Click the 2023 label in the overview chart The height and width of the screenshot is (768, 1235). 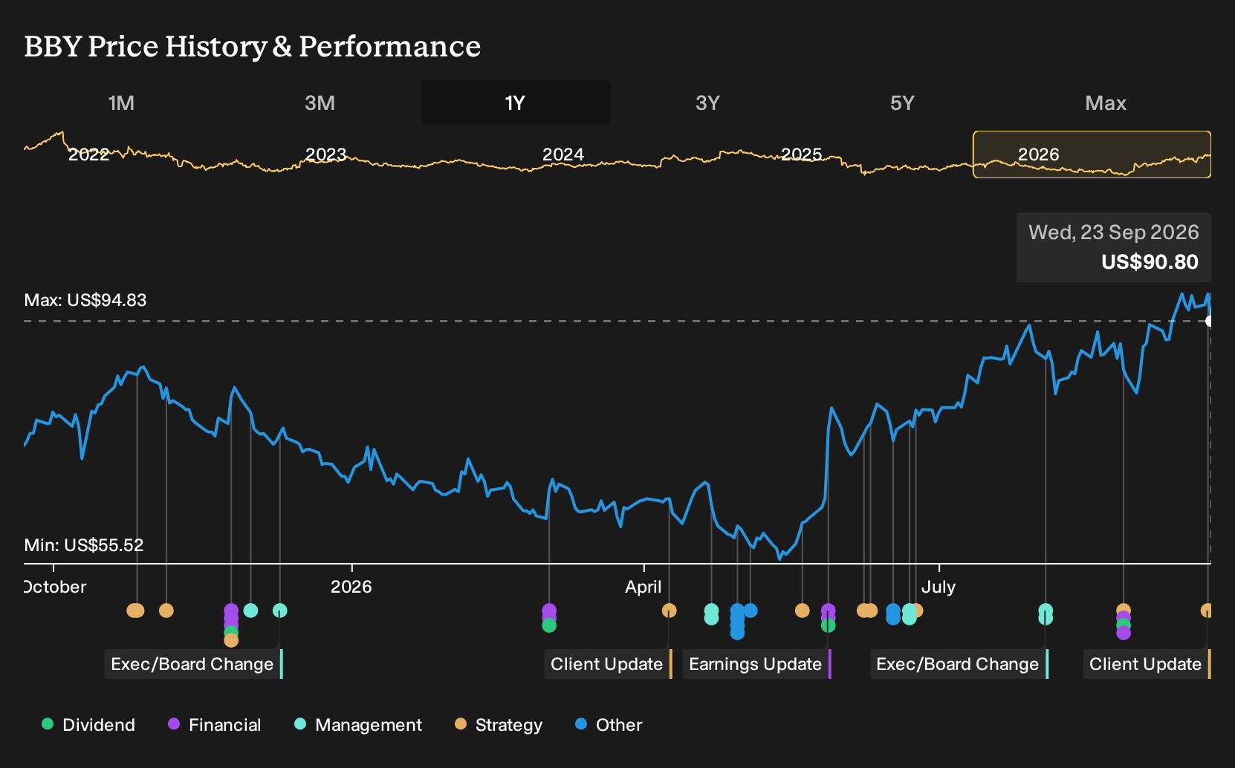[325, 154]
